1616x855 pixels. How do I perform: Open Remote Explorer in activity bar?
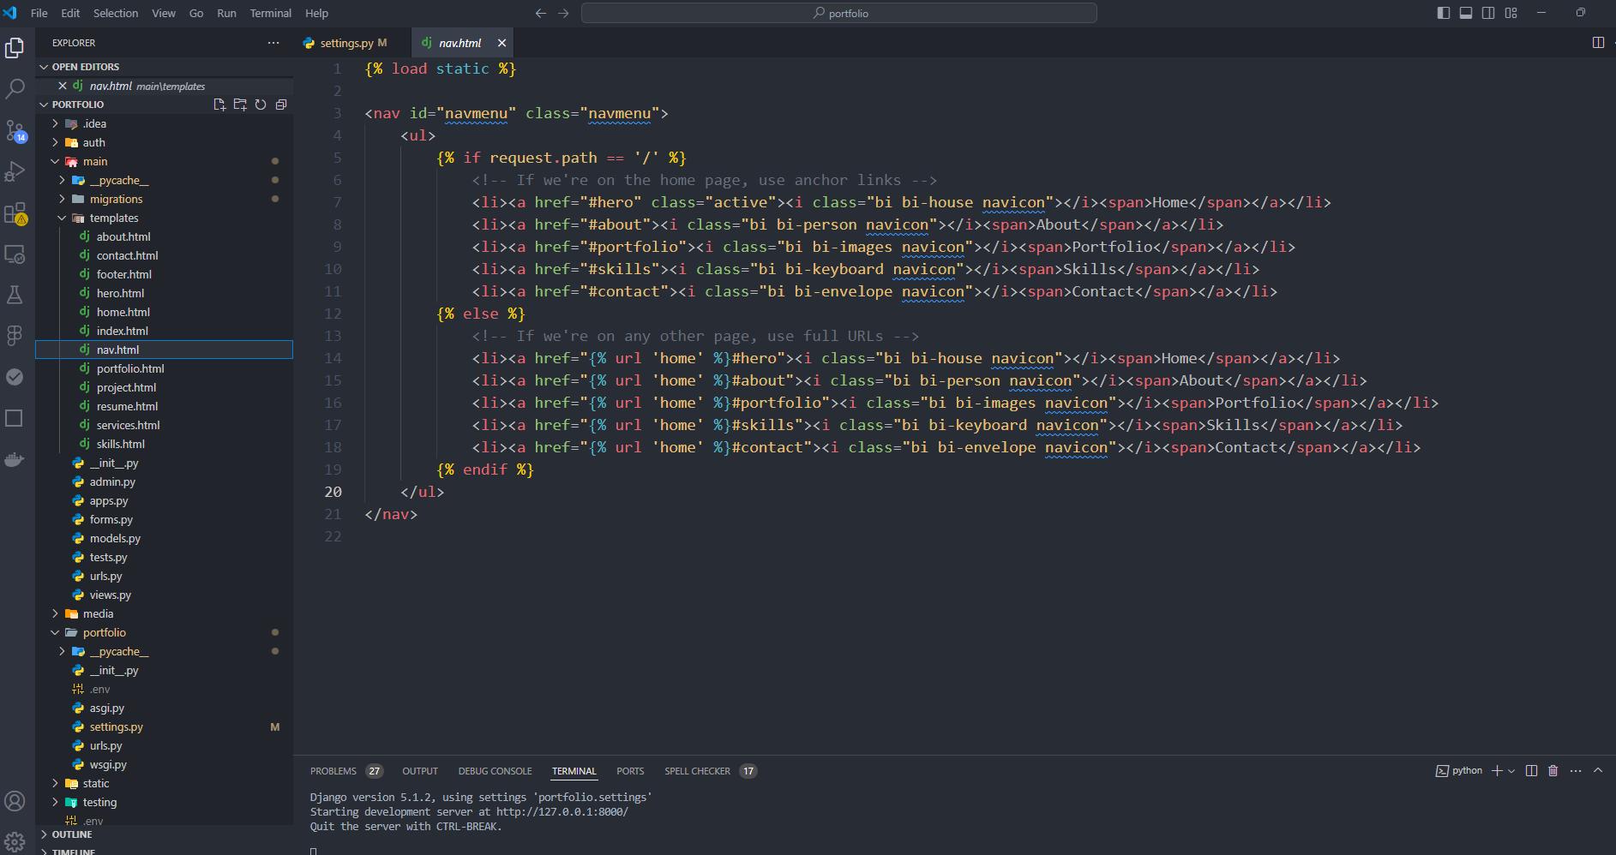[15, 254]
